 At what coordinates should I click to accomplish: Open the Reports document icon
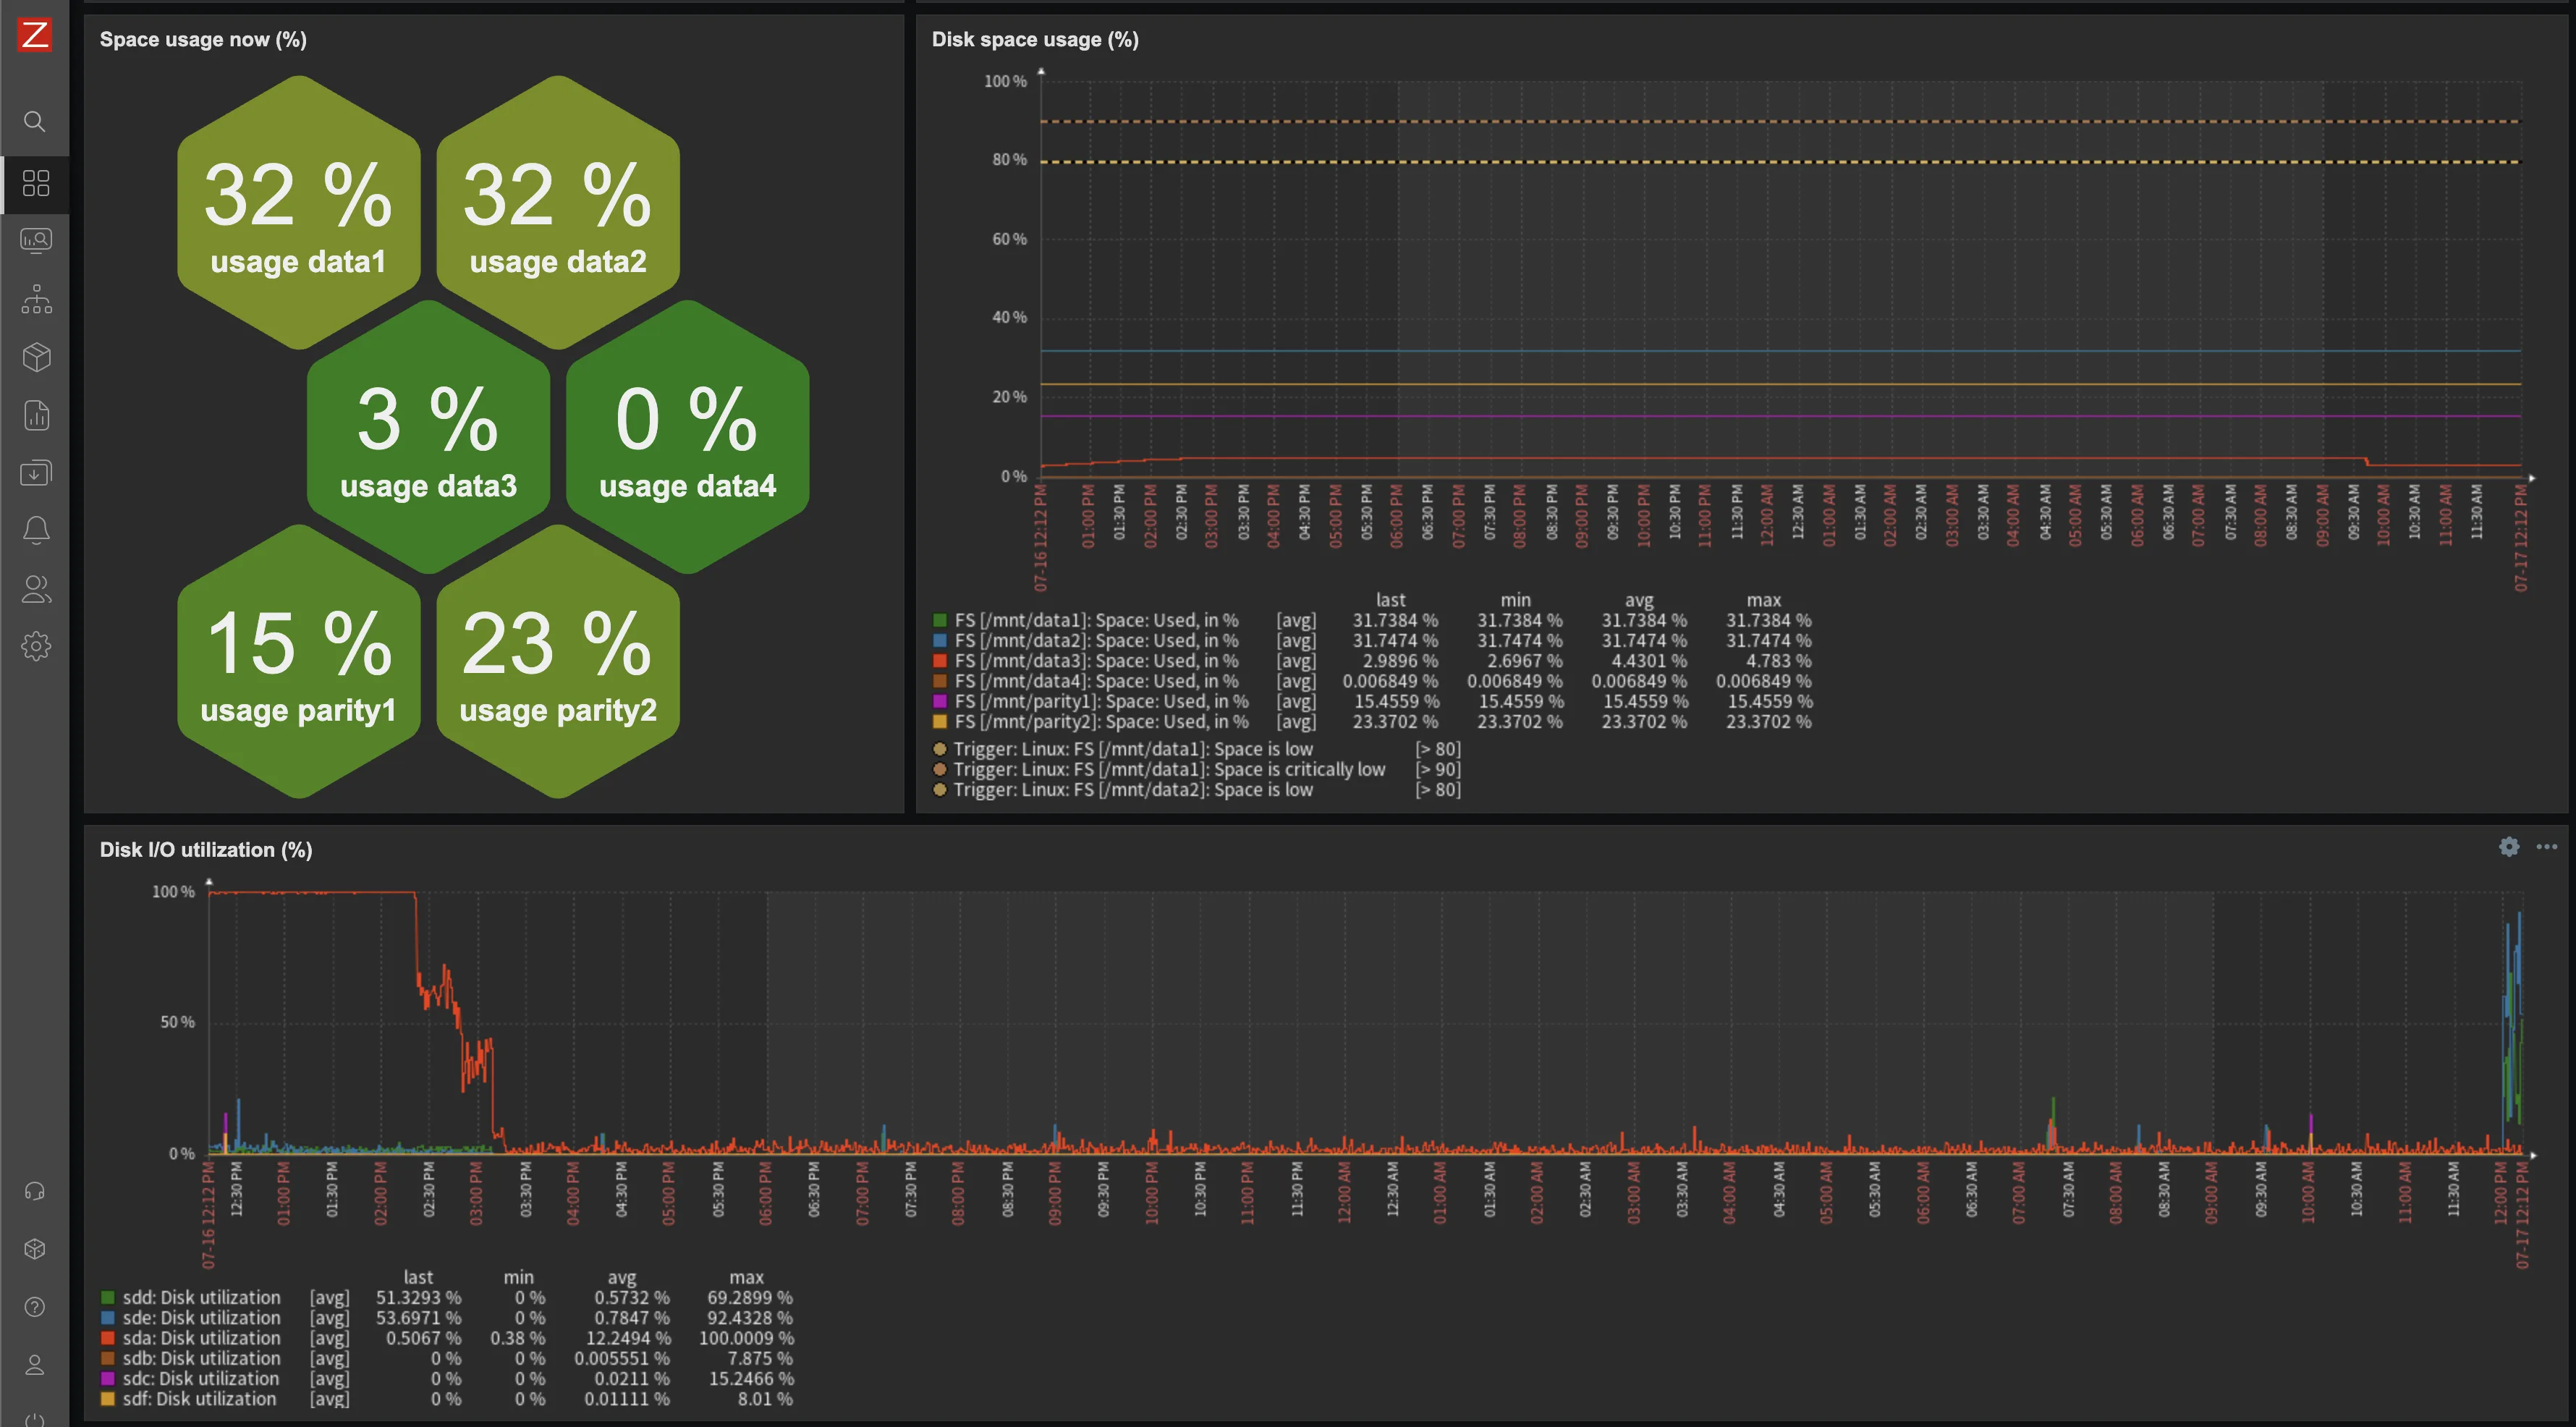pos(36,415)
